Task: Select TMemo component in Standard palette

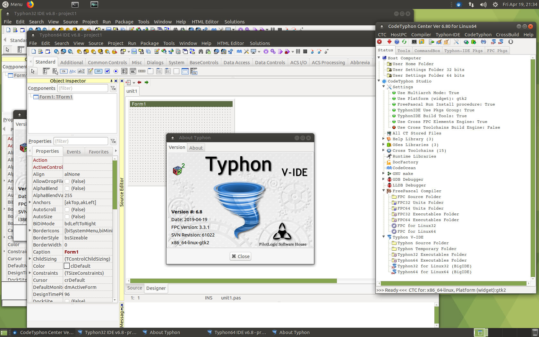Action: pos(90,71)
